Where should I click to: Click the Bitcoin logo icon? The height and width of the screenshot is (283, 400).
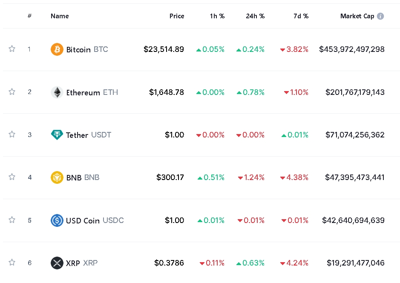(57, 49)
